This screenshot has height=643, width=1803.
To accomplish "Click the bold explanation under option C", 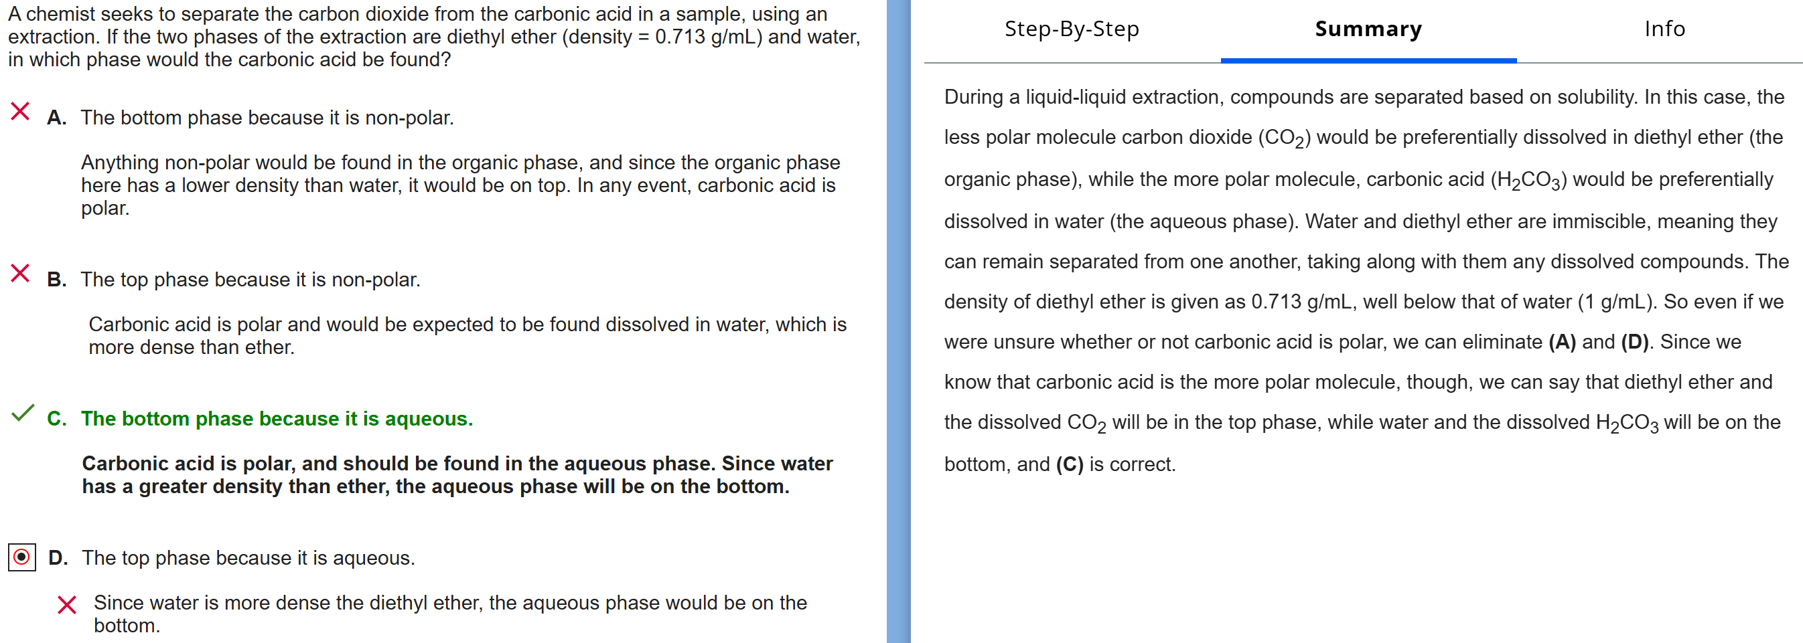I will coord(456,475).
